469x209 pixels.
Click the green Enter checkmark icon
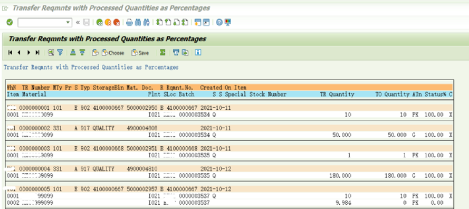(10, 23)
